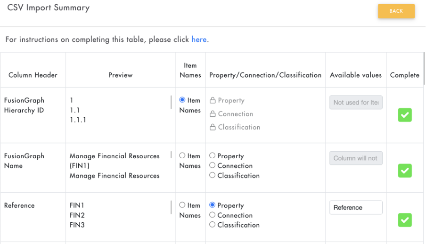Click the green Complete checkmark for FusionGraph Hierarchy ID

pyautogui.click(x=405, y=115)
